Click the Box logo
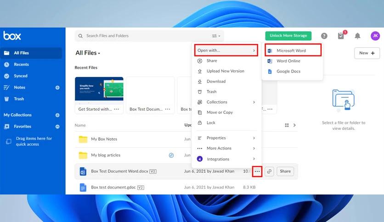Screen dimensions: 384x222 click(12, 36)
